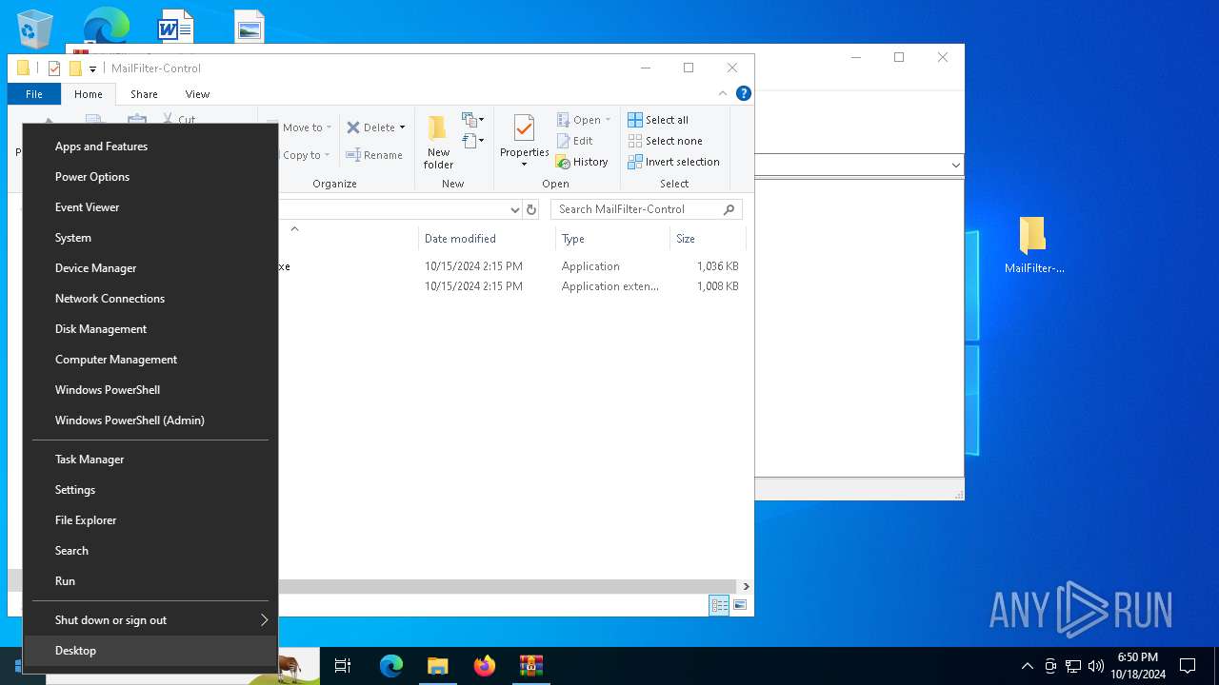
Task: Open File Explorer taskbar icon
Action: click(437, 666)
